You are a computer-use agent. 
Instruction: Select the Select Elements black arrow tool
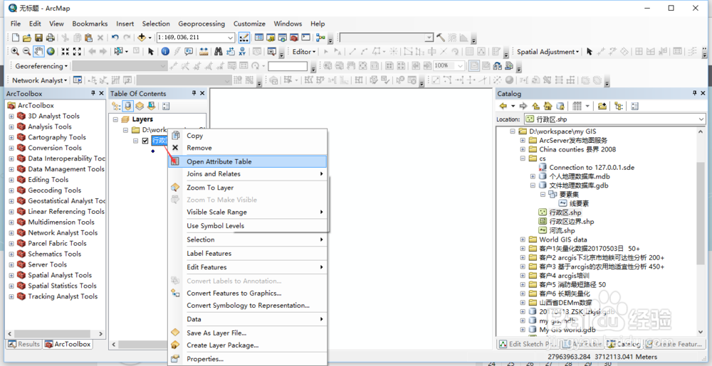point(151,52)
